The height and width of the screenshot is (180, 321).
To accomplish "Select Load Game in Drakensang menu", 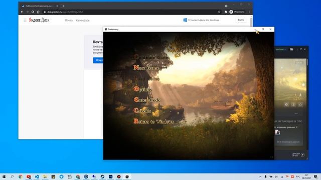I will tap(146, 78).
